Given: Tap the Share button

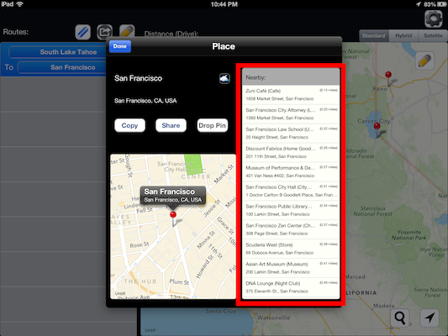Looking at the screenshot, I should [x=171, y=125].
